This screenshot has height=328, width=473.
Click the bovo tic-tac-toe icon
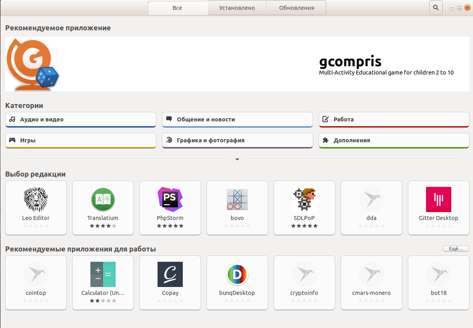click(237, 199)
